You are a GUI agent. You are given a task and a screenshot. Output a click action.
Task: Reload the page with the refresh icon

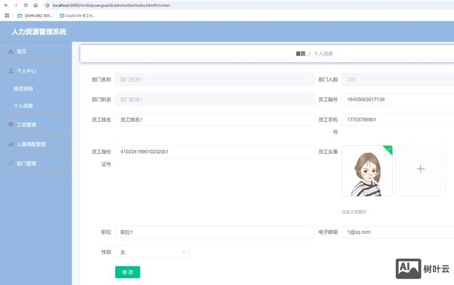[x=26, y=5]
